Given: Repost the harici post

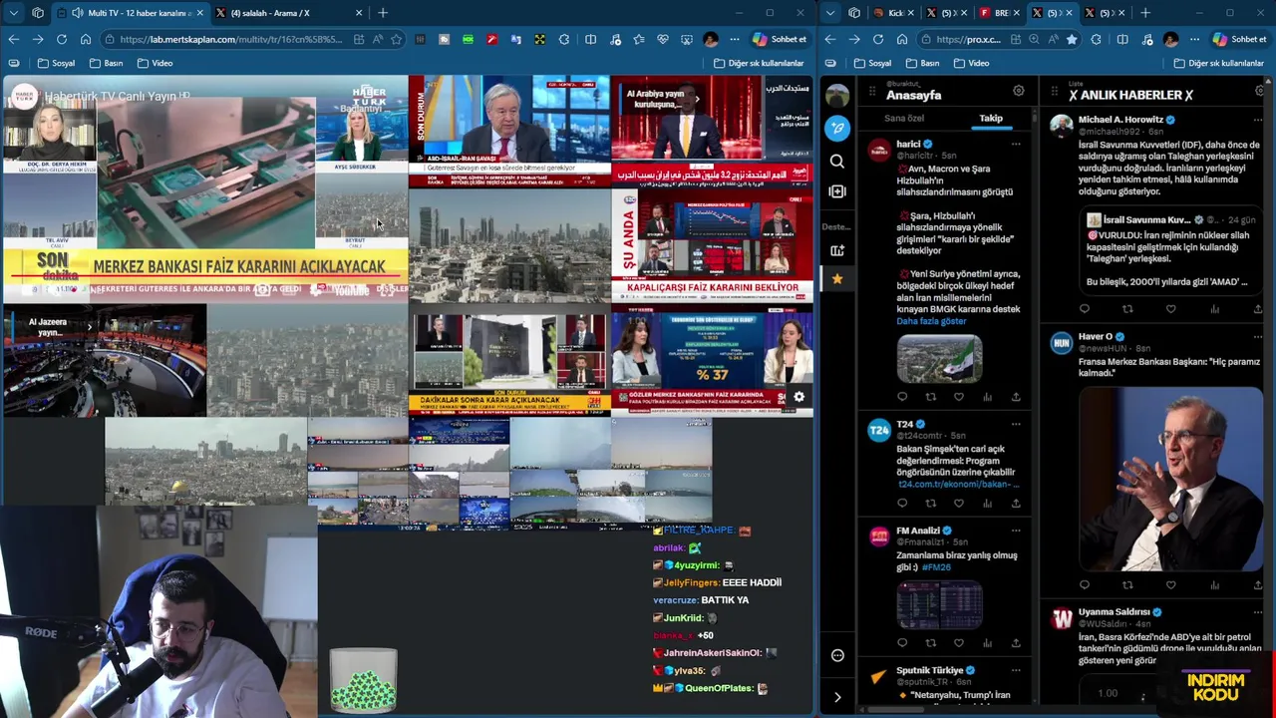Looking at the screenshot, I should (x=930, y=397).
